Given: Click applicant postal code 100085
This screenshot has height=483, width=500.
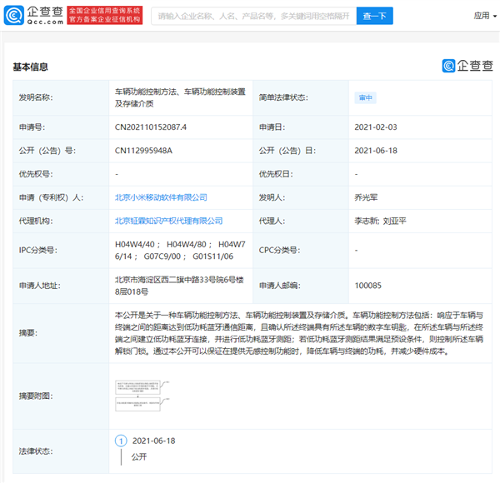Looking at the screenshot, I should pos(368,286).
